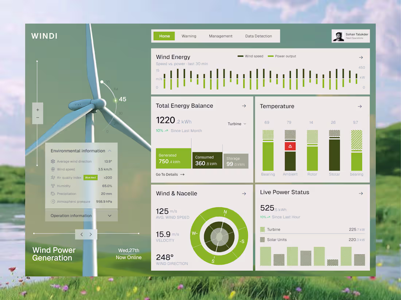This screenshot has height=300, width=401.
Task: Click the WINDI logo
Action: click(44, 36)
